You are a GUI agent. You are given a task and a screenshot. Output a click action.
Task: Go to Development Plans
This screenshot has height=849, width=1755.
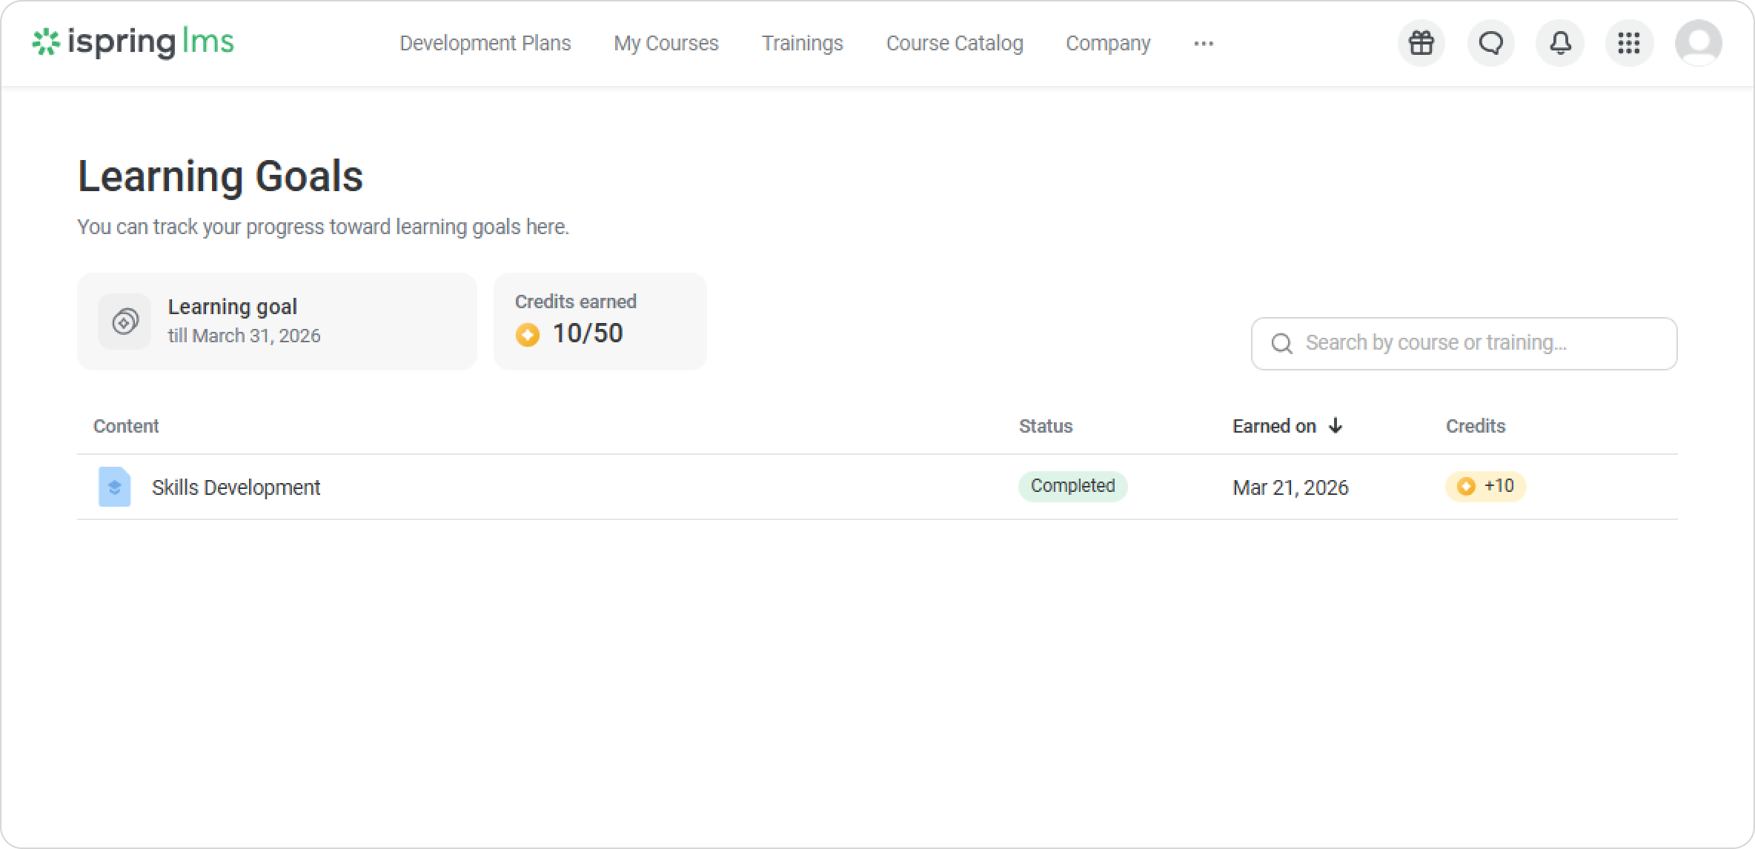(x=485, y=44)
